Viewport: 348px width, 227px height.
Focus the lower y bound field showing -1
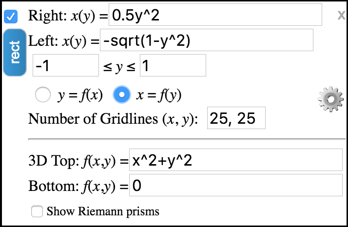[66, 65]
